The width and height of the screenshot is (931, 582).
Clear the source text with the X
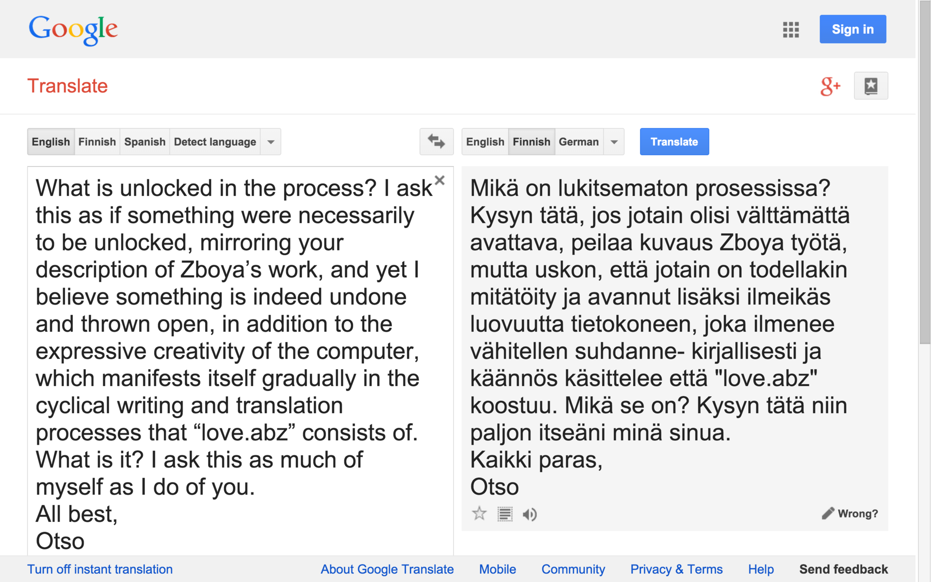click(x=439, y=180)
